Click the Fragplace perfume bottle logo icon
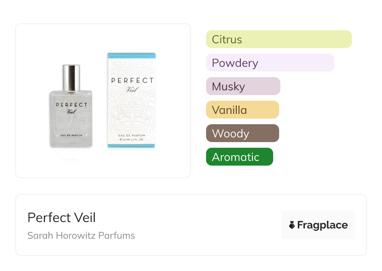 [292, 225]
